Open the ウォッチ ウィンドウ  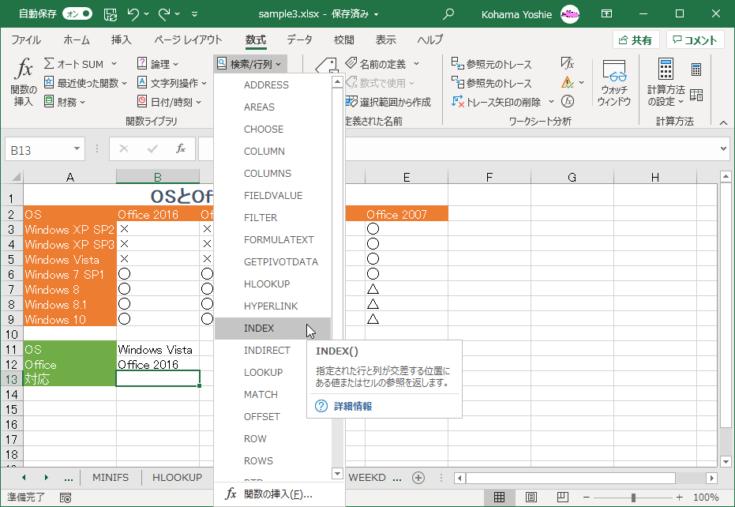pos(614,83)
